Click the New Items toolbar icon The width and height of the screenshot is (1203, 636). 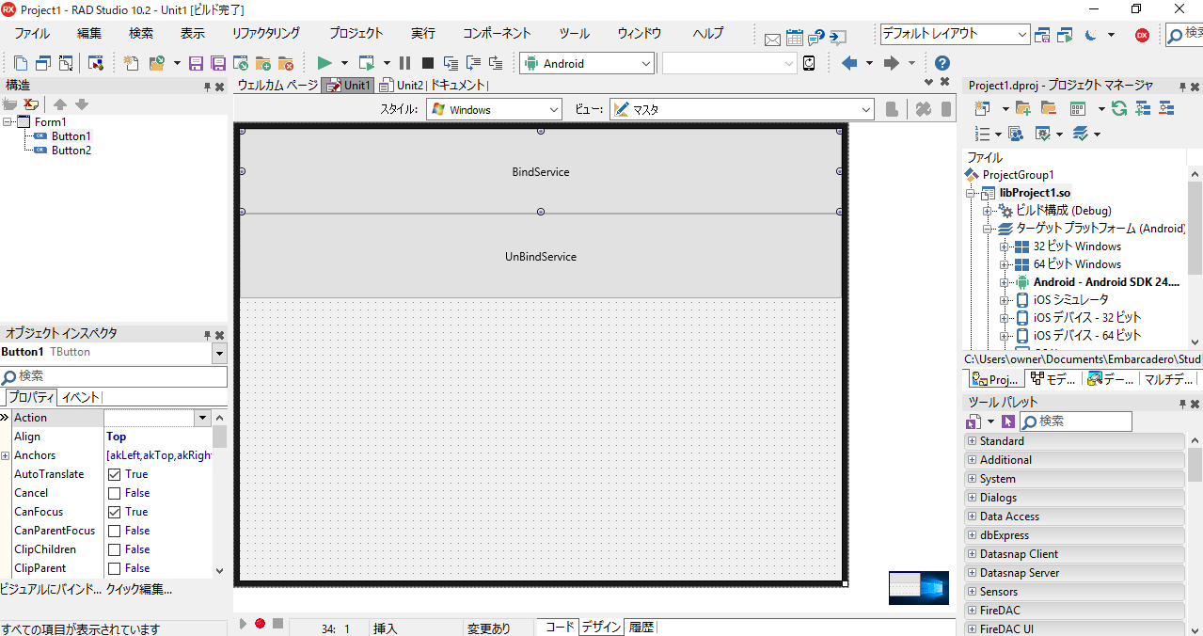tap(131, 63)
